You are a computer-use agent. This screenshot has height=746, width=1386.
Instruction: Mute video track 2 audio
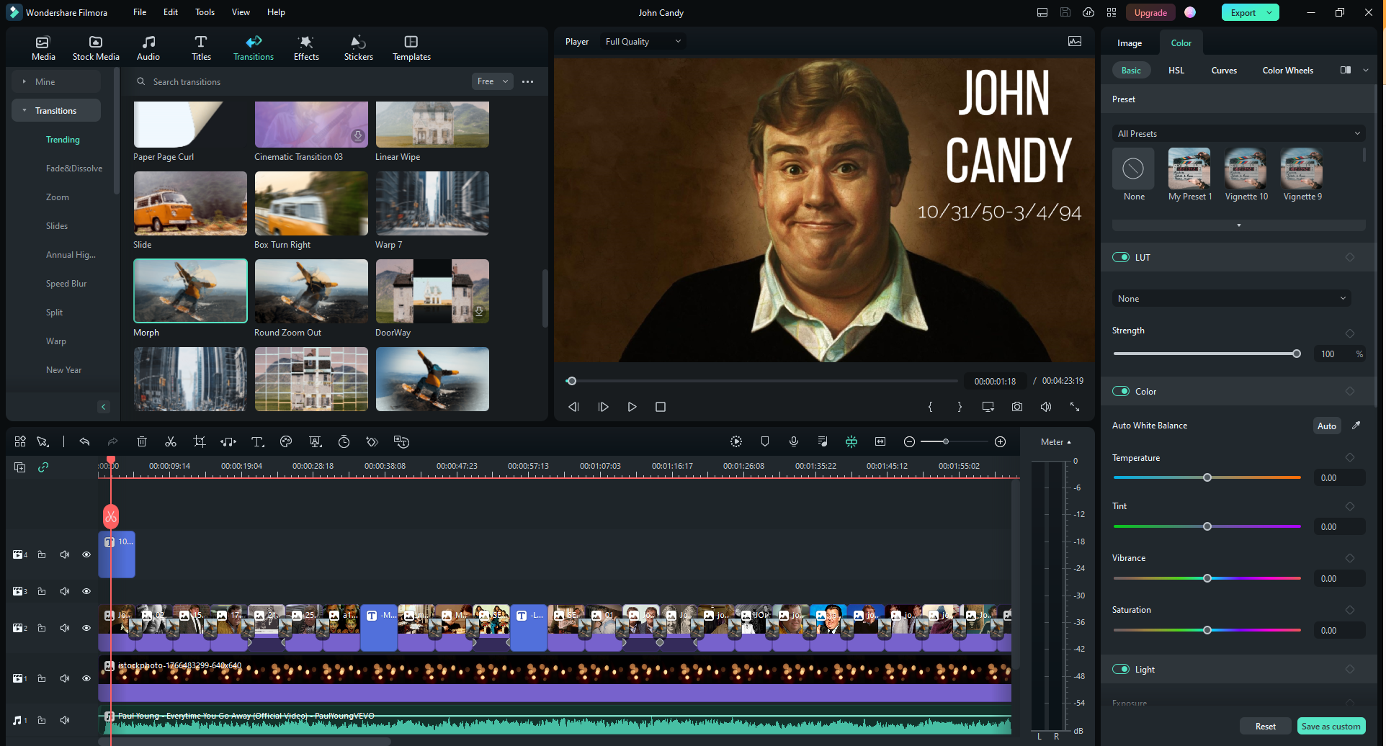click(65, 628)
